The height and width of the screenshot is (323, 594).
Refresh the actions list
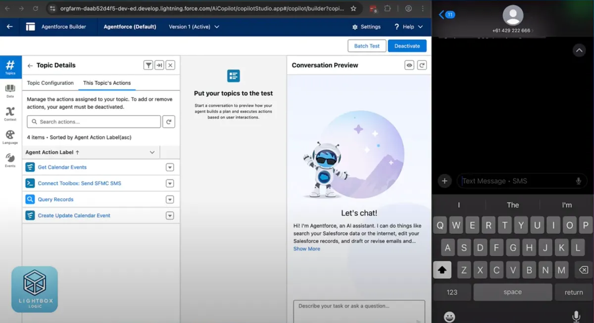tap(169, 121)
